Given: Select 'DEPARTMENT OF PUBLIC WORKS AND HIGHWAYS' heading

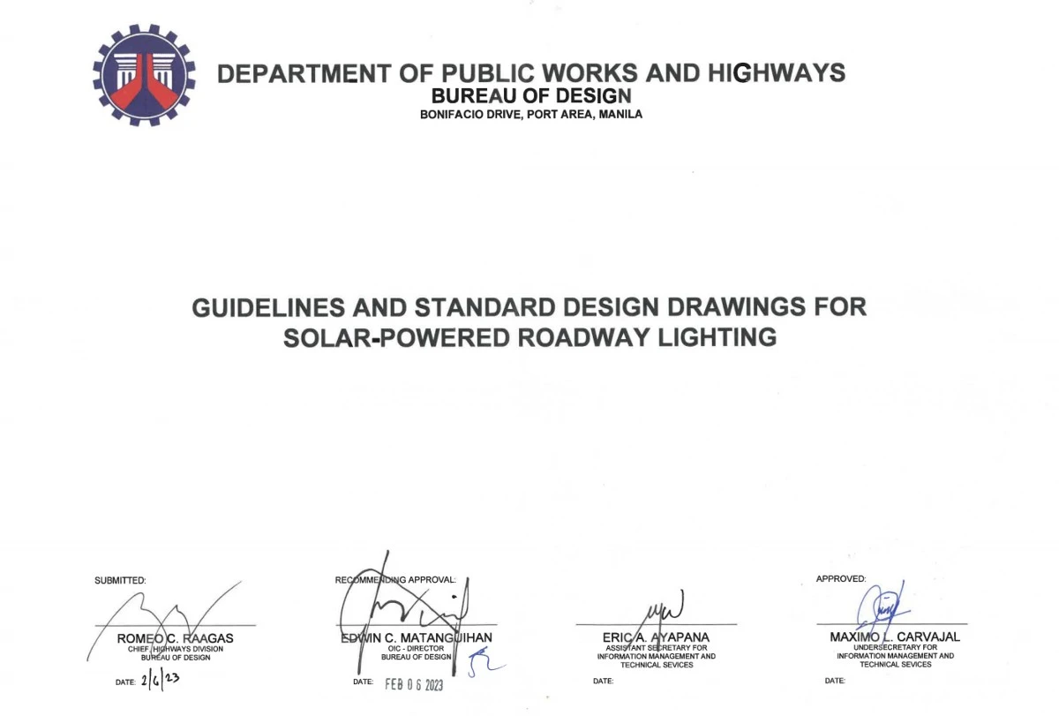Looking at the screenshot, I should 531,73.
